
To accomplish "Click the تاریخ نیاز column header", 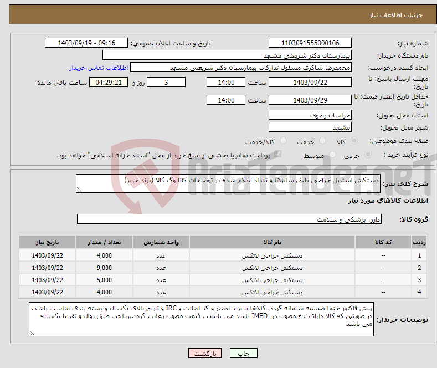I will click(48, 242).
